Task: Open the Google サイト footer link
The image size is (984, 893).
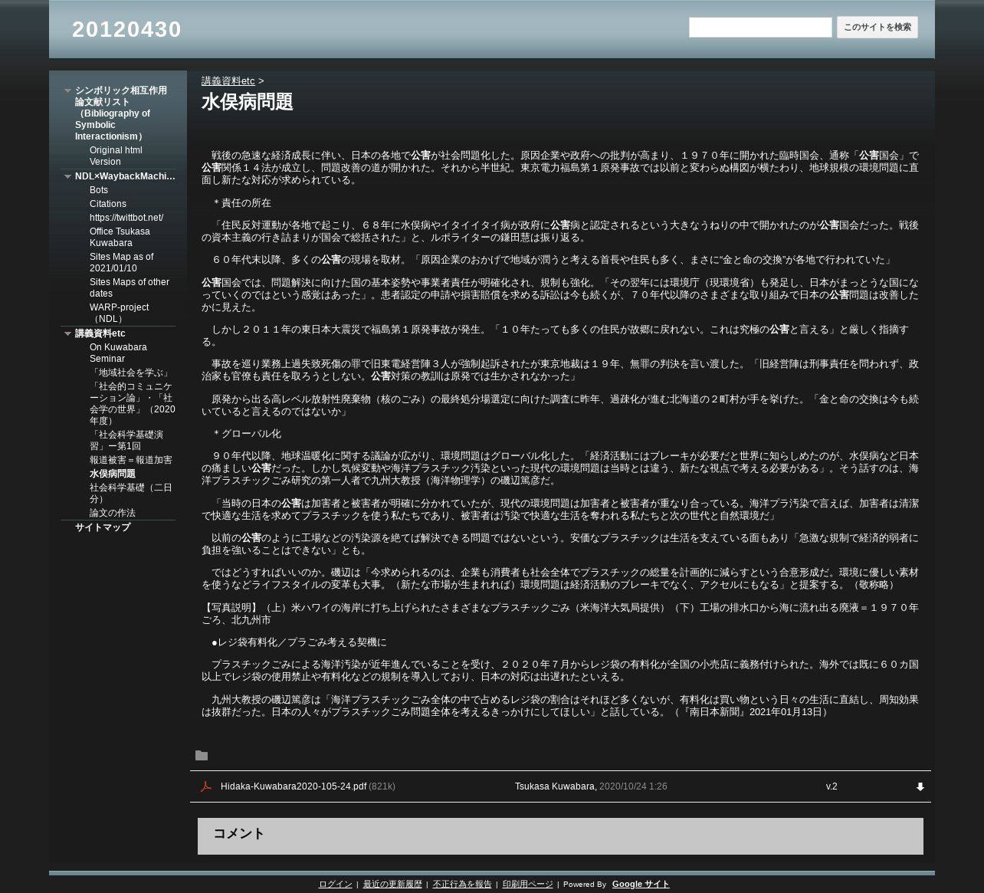Action: (641, 884)
